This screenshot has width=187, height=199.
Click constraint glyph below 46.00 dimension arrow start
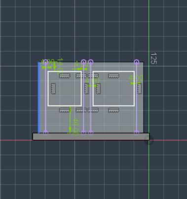point(65,110)
